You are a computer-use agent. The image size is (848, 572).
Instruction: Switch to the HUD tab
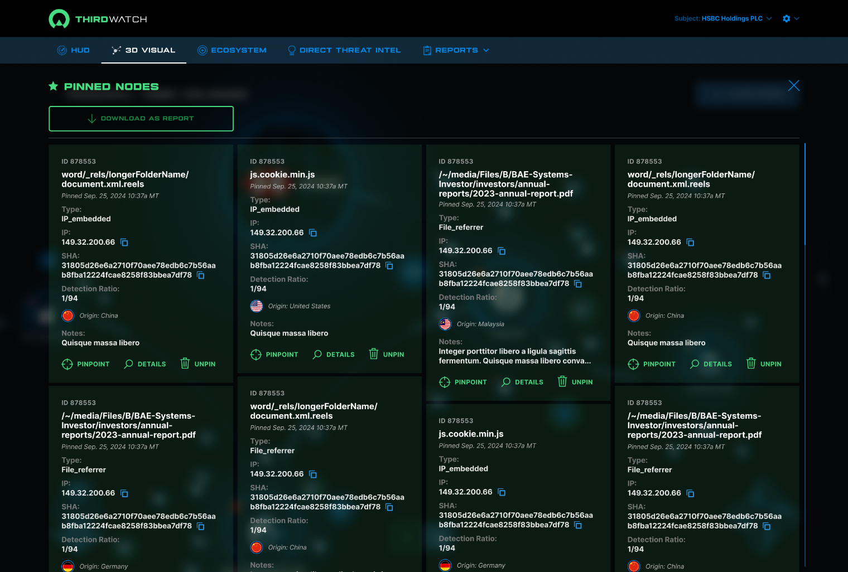click(x=74, y=50)
